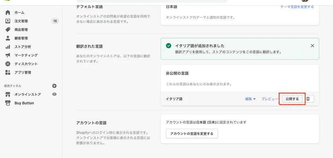
Task: Delete イタリア語 with the trash icon
Action: [x=308, y=99]
